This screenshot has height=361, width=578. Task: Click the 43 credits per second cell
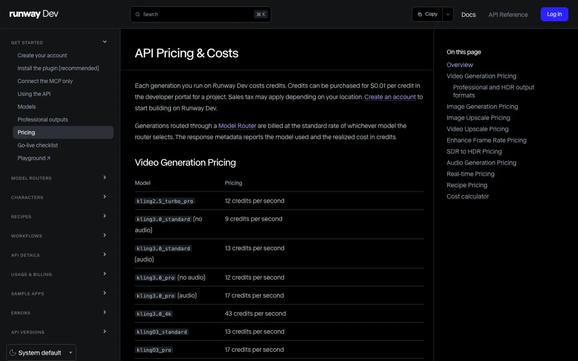pos(255,313)
